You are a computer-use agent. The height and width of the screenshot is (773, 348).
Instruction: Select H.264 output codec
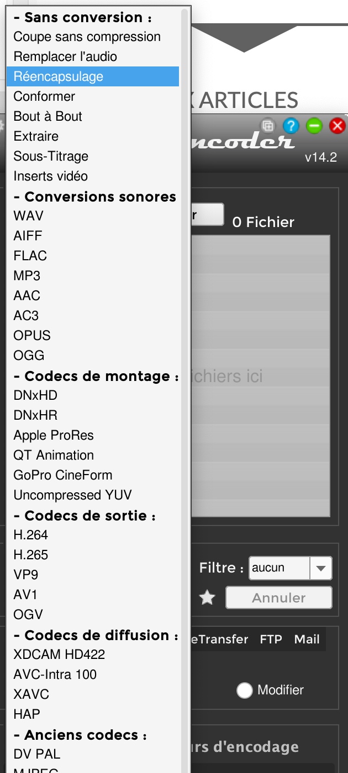coord(31,535)
